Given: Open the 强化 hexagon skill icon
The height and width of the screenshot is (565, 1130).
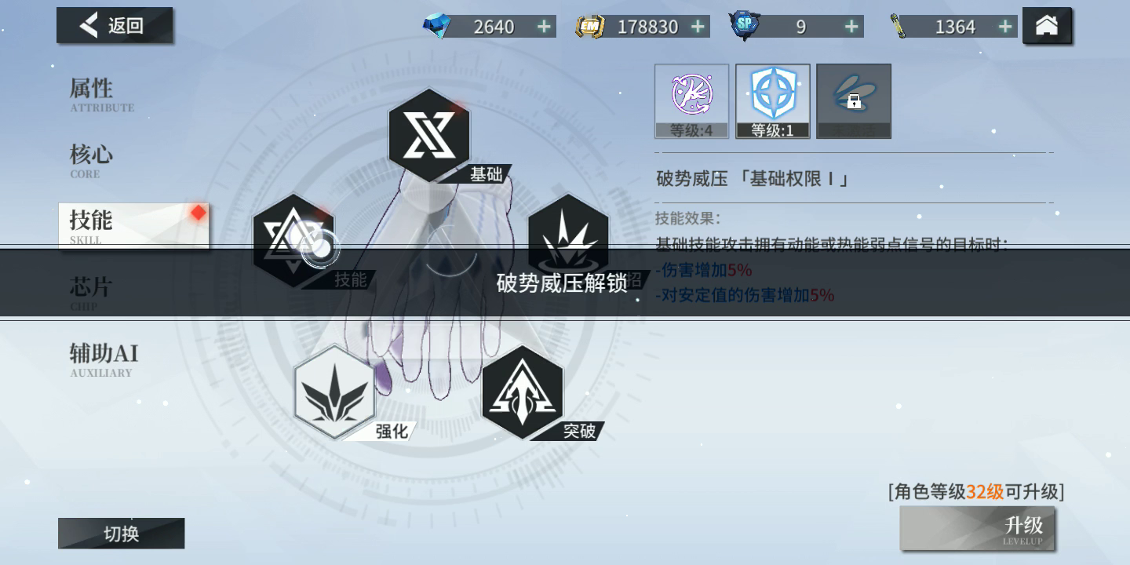Looking at the screenshot, I should [334, 392].
